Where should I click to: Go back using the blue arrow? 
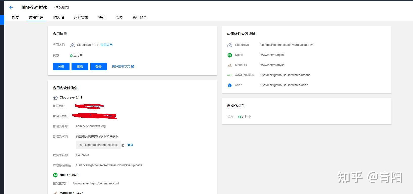coord(11,7)
